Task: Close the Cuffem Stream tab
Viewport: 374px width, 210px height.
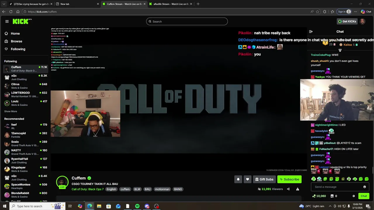Action: 144,4
